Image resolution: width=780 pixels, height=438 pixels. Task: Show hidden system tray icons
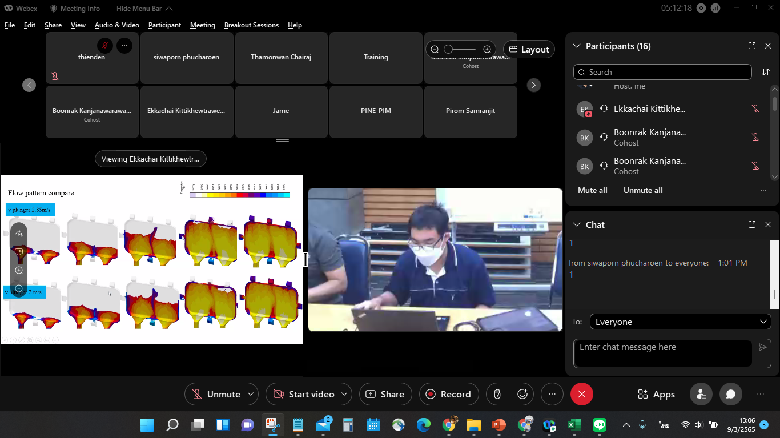(x=626, y=425)
